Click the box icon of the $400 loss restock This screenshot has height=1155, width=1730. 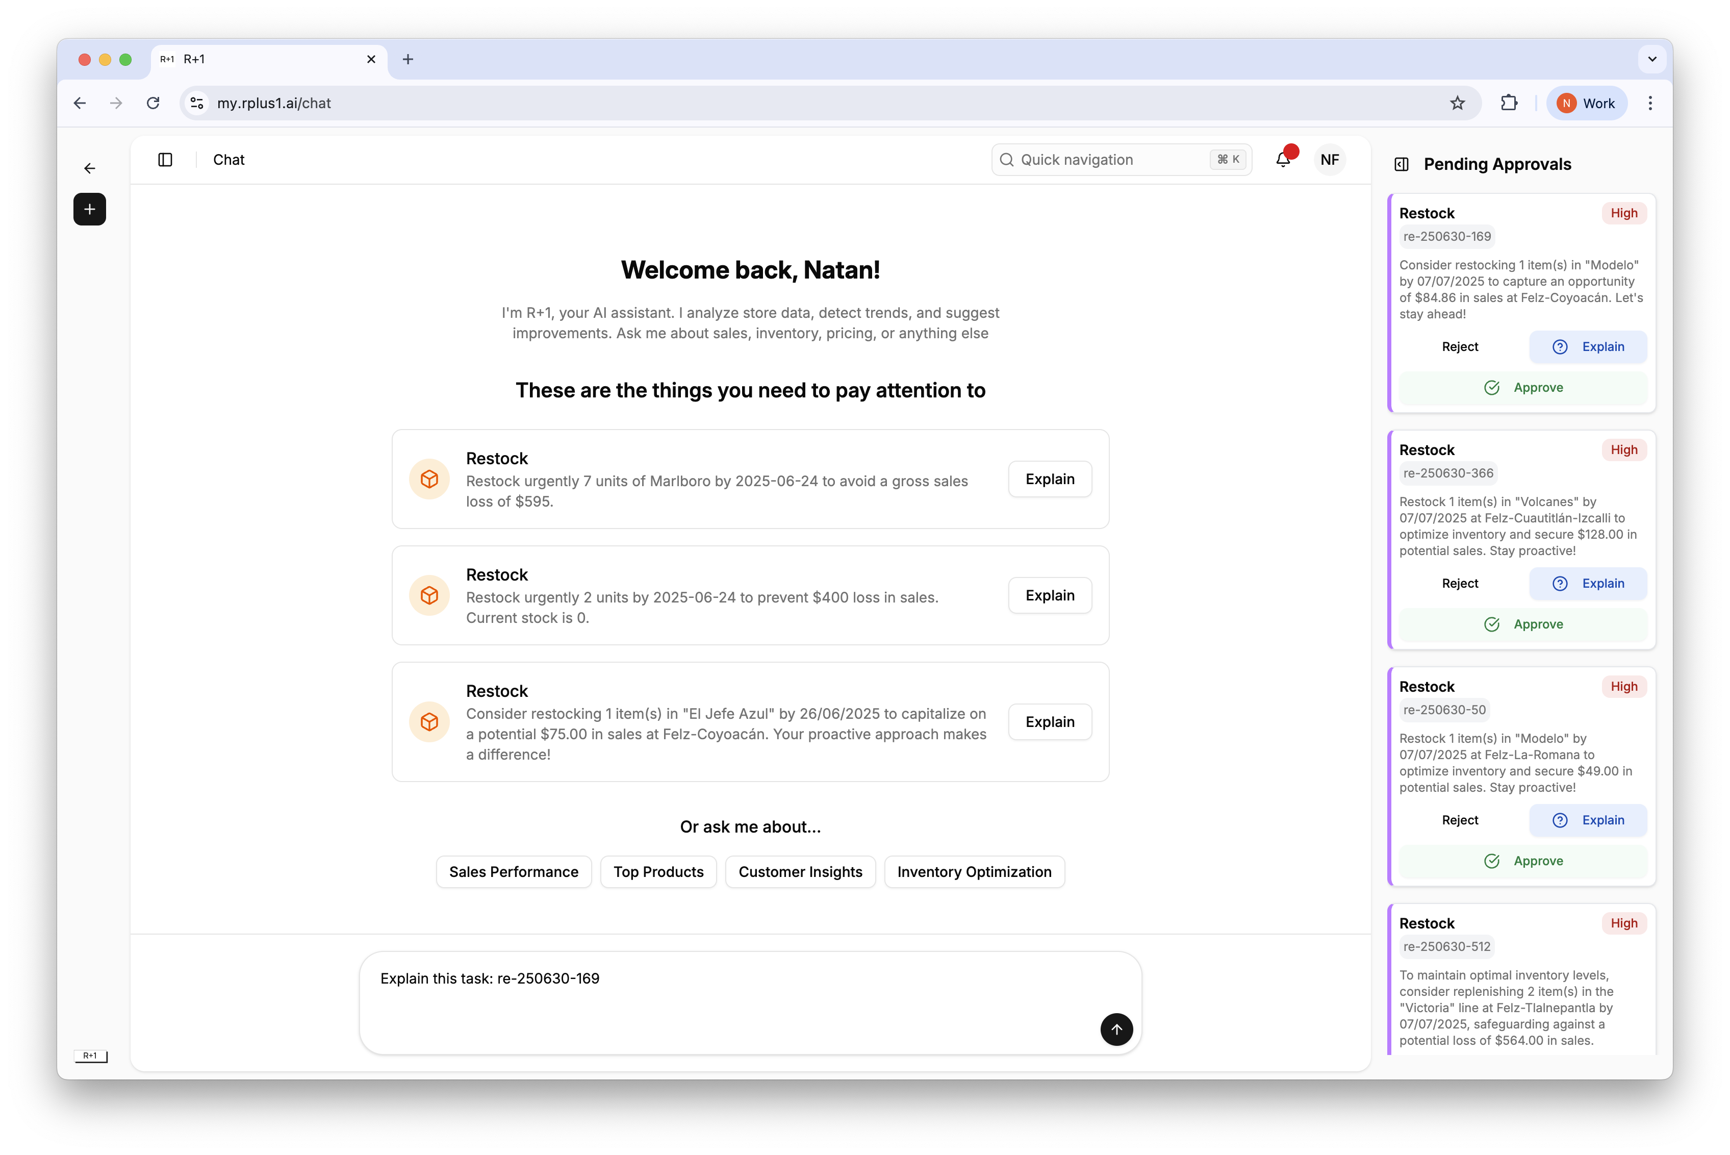pos(429,595)
